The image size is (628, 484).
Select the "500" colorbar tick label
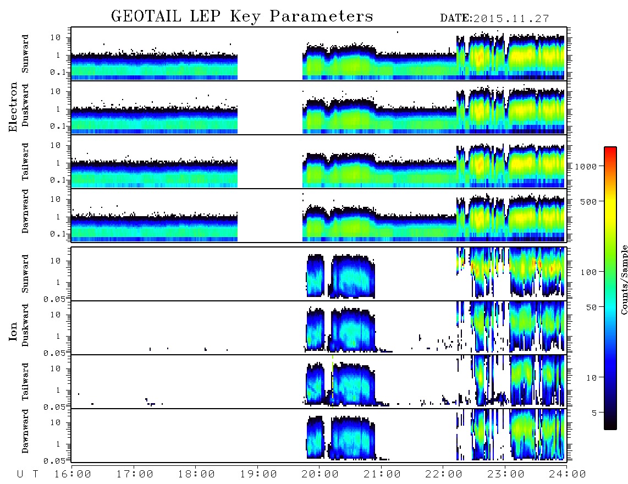[588, 201]
